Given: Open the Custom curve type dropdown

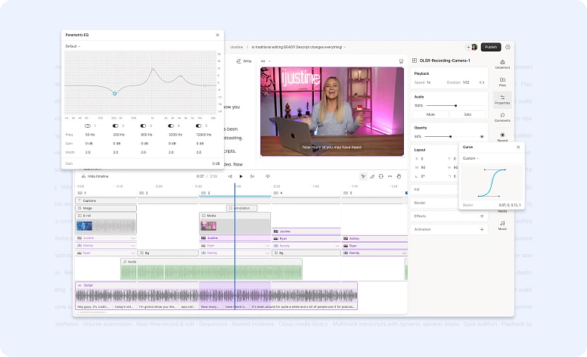Looking at the screenshot, I should [x=471, y=158].
